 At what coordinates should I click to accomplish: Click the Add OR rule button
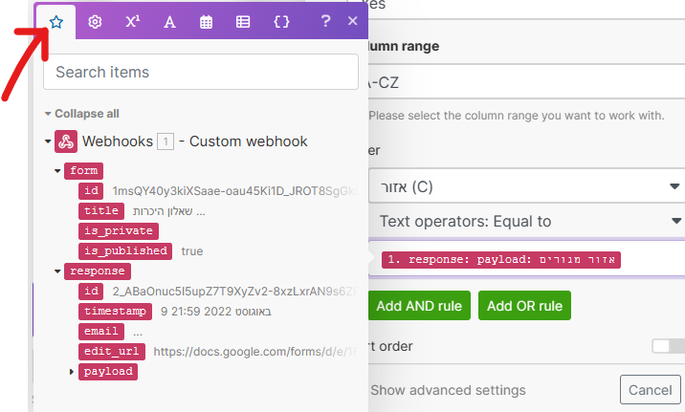coord(524,306)
